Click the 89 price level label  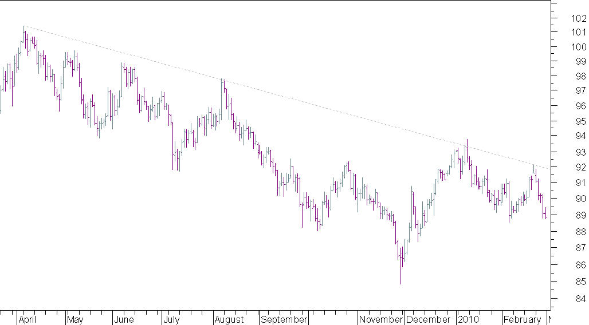click(581, 215)
